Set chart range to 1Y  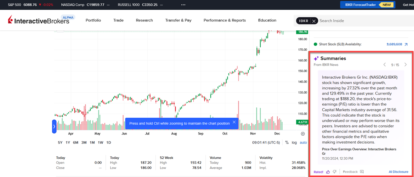[x=68, y=142]
